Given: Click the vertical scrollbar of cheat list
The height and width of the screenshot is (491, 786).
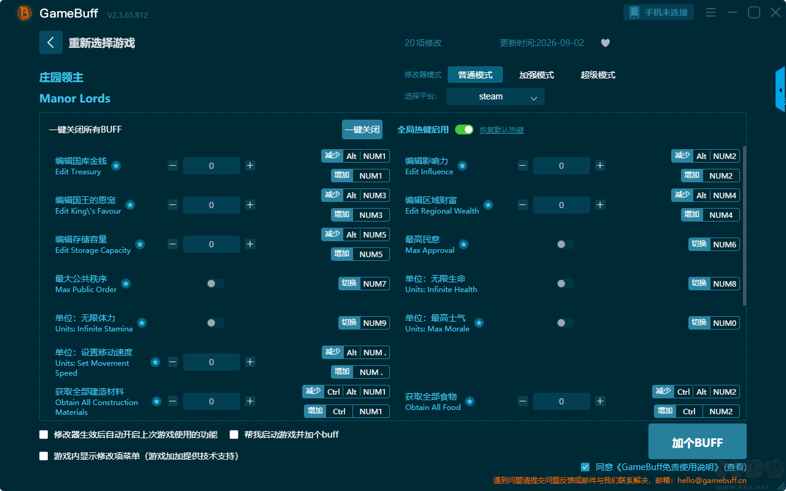Looking at the screenshot, I should point(745,226).
